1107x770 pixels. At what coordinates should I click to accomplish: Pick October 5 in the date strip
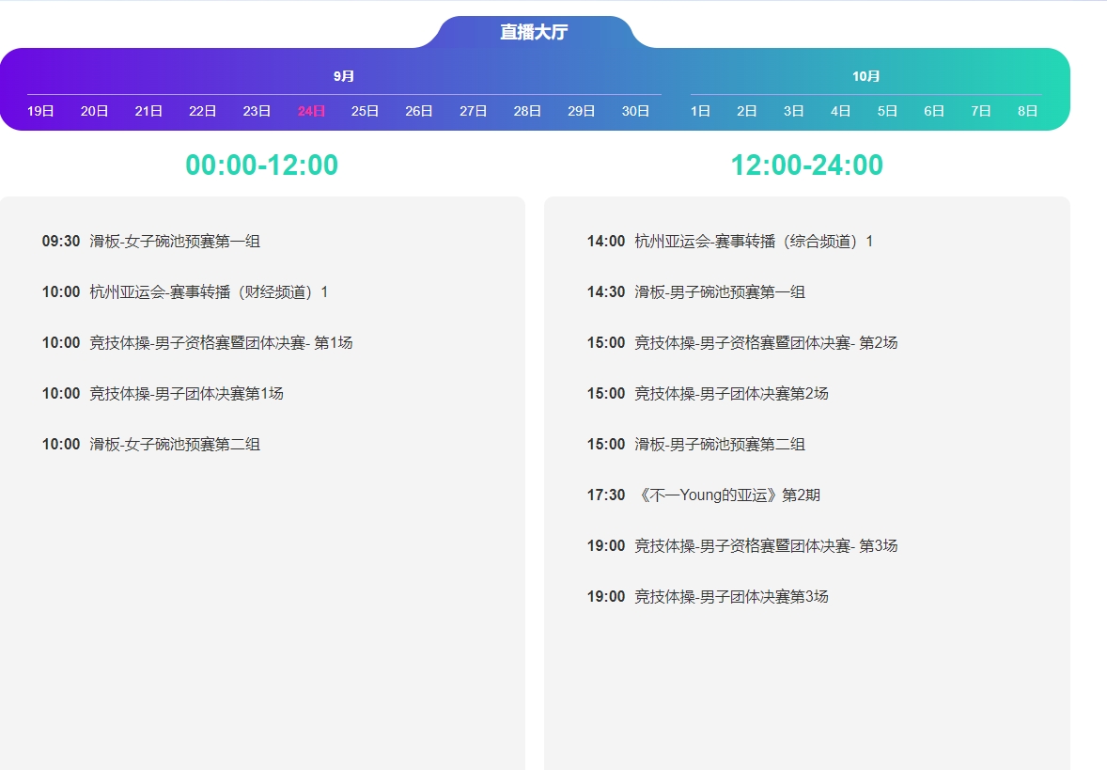pos(887,111)
